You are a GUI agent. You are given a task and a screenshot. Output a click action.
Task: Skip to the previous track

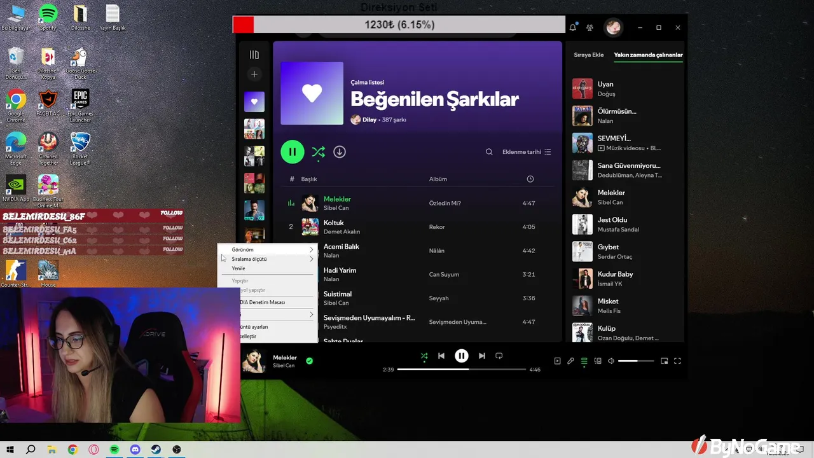pos(441,356)
